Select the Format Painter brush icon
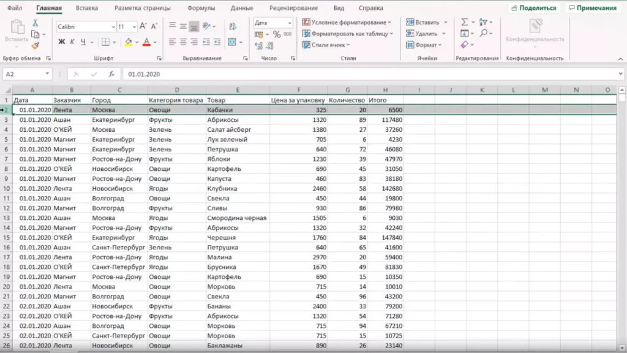 [36, 45]
